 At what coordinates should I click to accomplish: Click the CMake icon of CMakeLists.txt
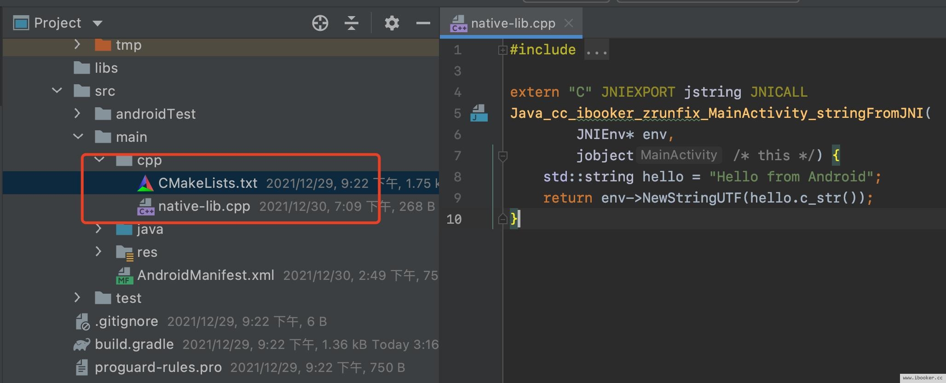145,183
